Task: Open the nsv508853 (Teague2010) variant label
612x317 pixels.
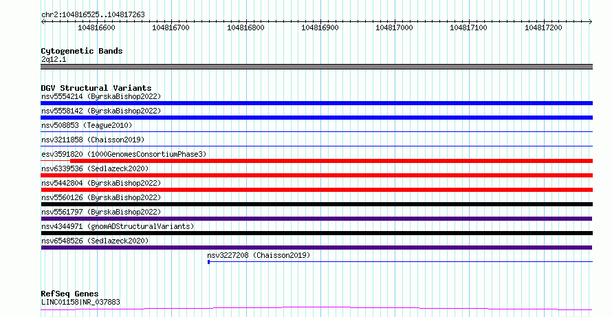Action: coord(87,125)
